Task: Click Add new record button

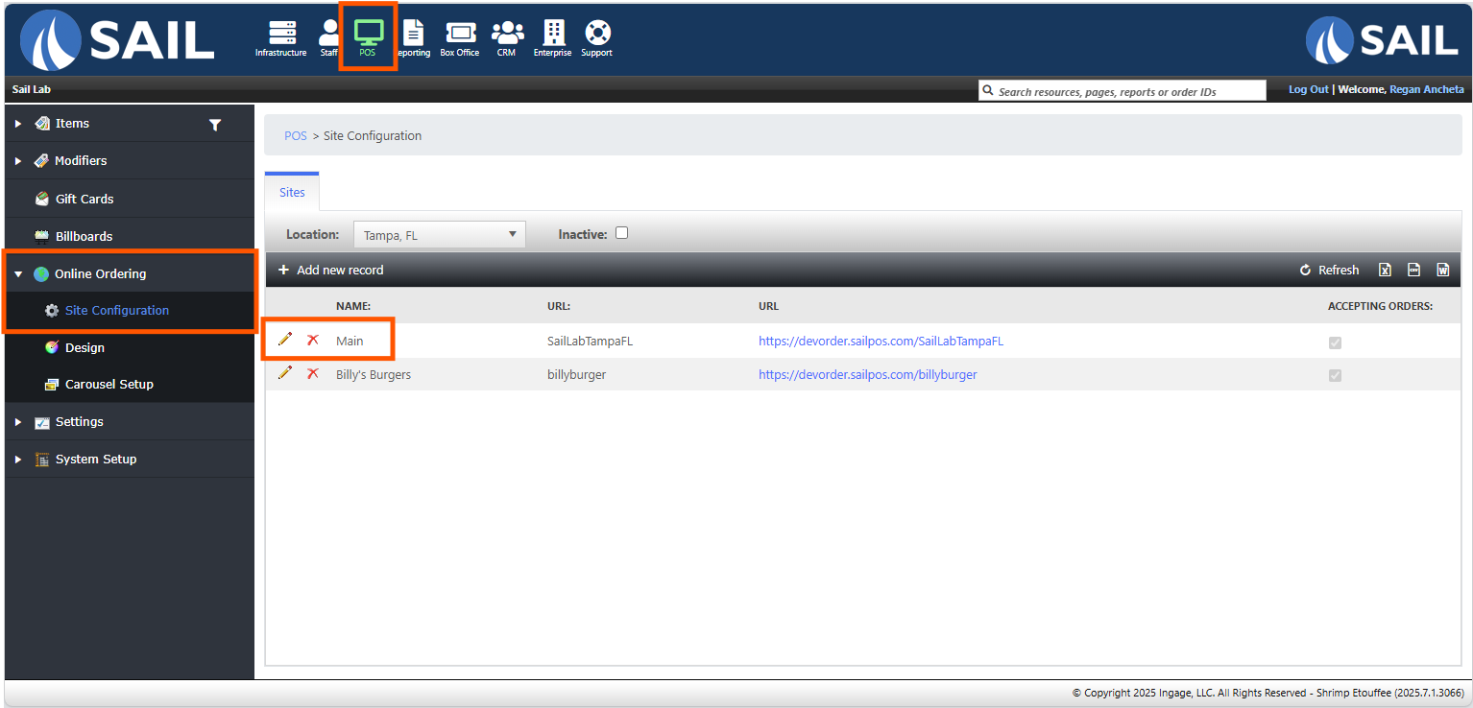Action: tap(330, 271)
